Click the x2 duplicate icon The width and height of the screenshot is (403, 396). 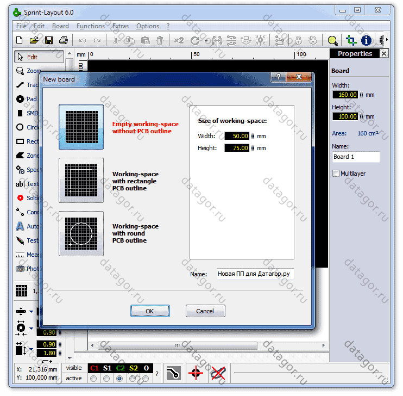(x=179, y=40)
